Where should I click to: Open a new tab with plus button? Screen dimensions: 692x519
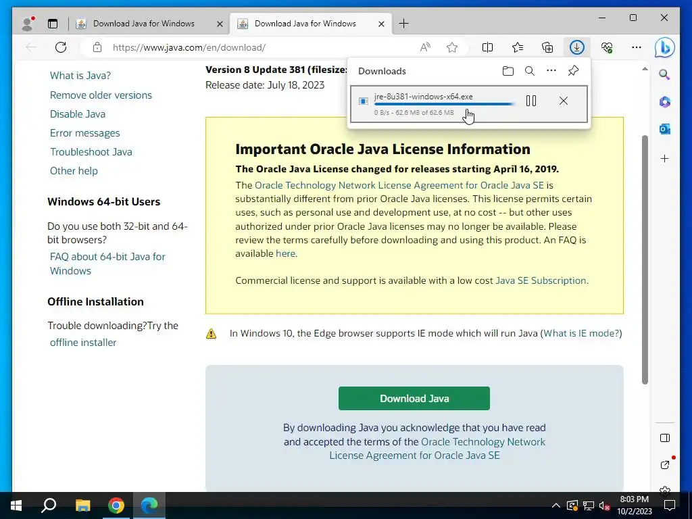pos(403,24)
